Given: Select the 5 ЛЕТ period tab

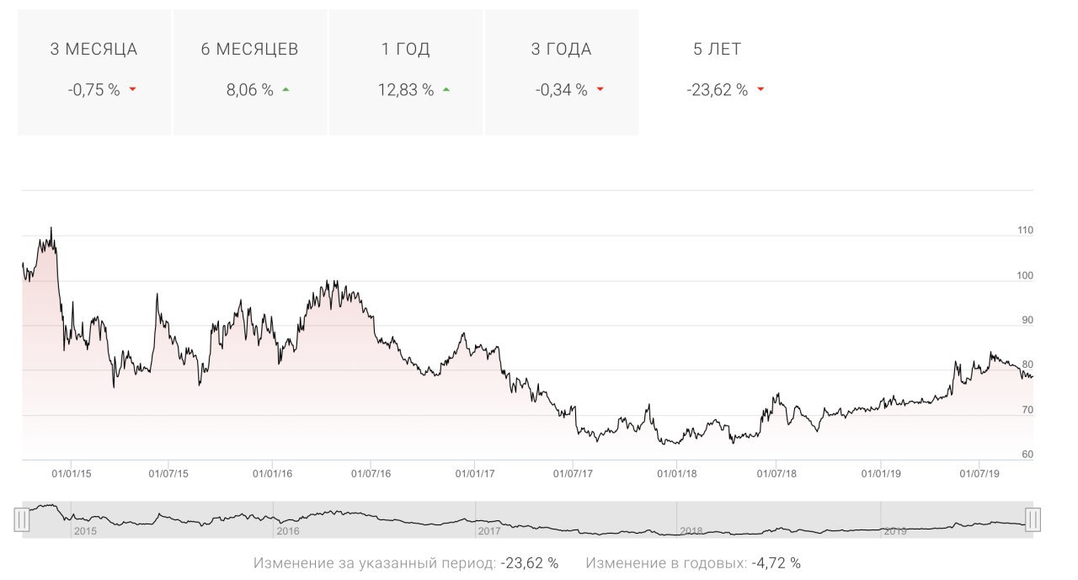Looking at the screenshot, I should [718, 72].
